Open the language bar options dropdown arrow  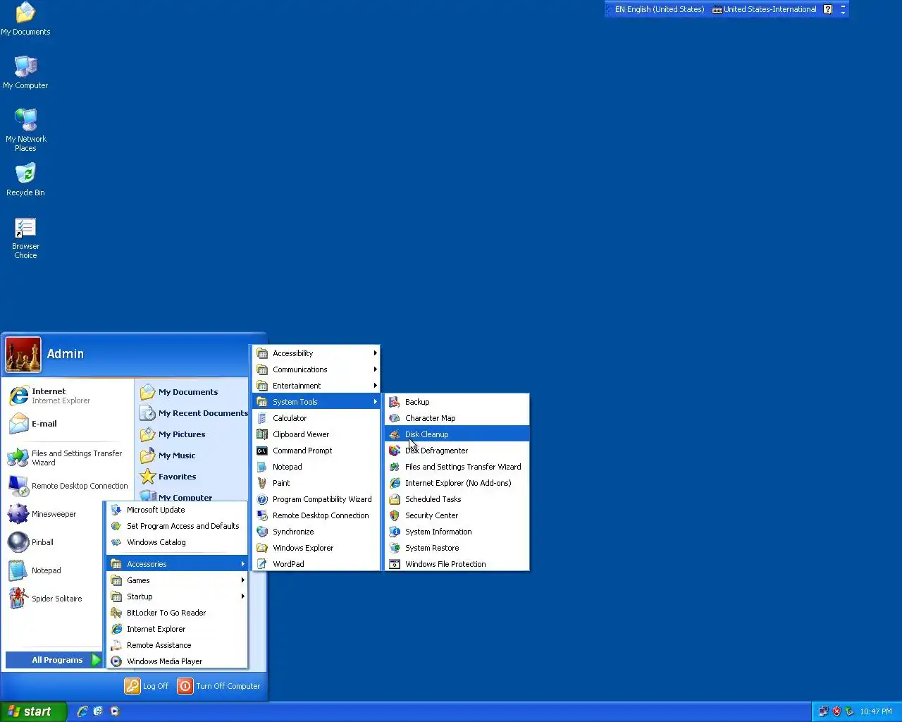pos(843,13)
